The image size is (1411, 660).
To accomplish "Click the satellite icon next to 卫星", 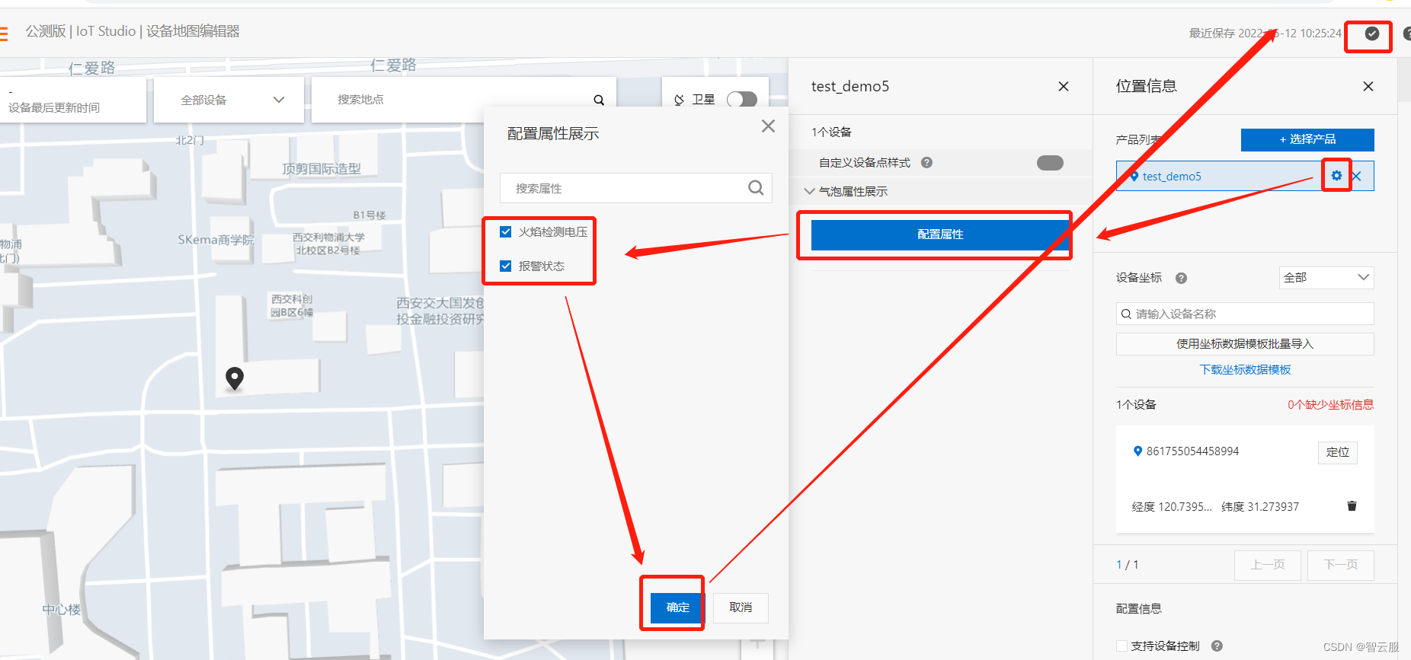I will click(x=679, y=100).
